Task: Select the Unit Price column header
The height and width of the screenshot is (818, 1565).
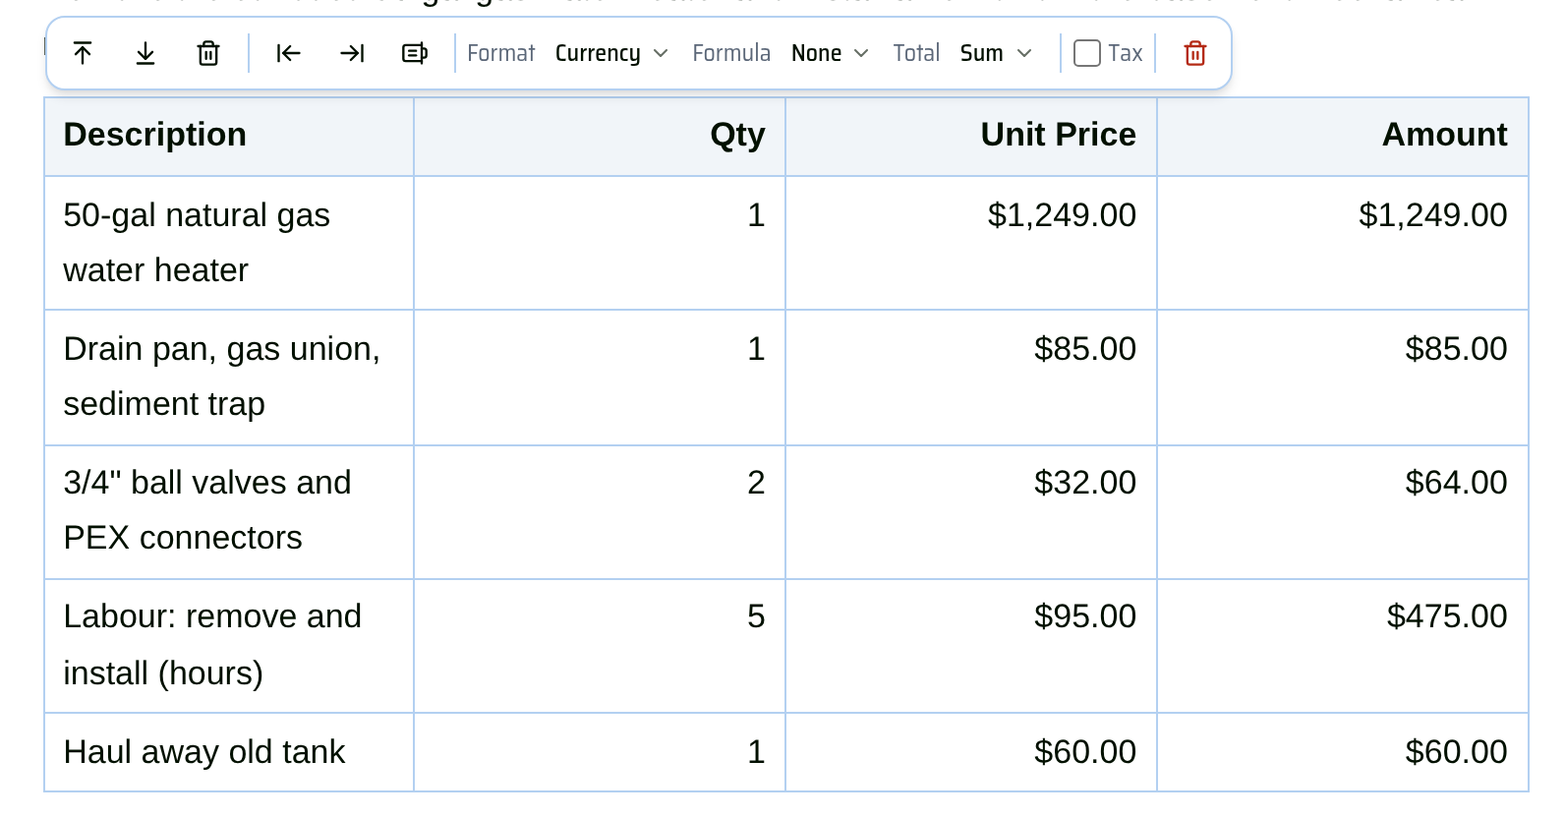Action: pos(971,137)
